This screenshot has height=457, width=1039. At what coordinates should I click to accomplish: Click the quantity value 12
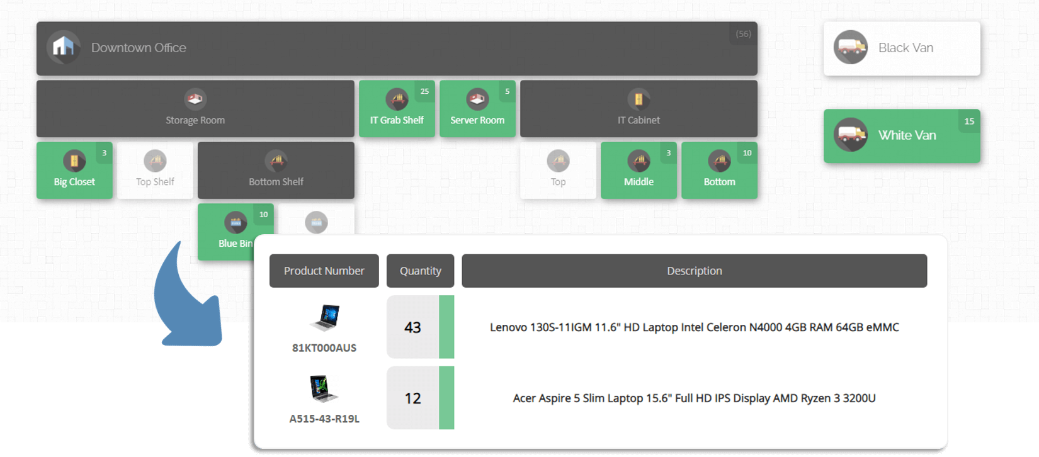coord(412,398)
